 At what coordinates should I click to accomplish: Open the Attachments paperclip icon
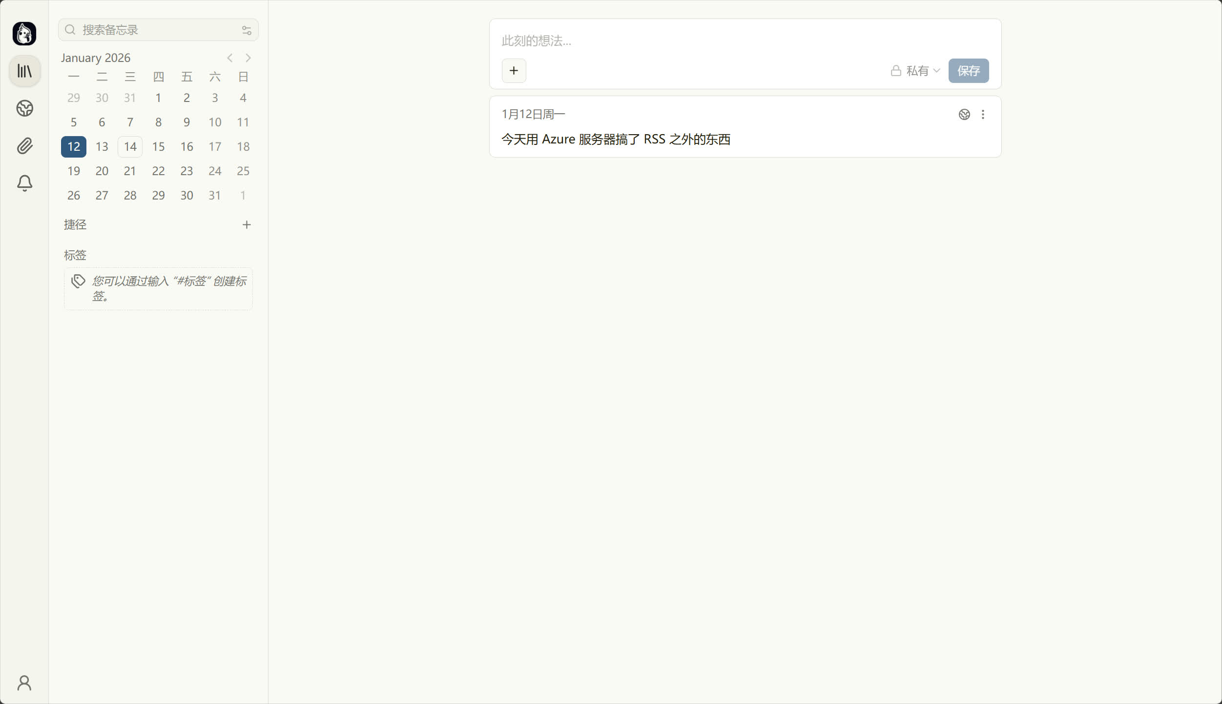[24, 146]
